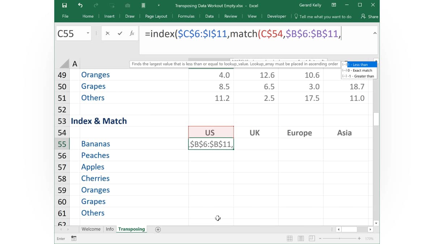The width and height of the screenshot is (434, 244).
Task: Open Insert Function (fx) dialog
Action: coord(132,33)
